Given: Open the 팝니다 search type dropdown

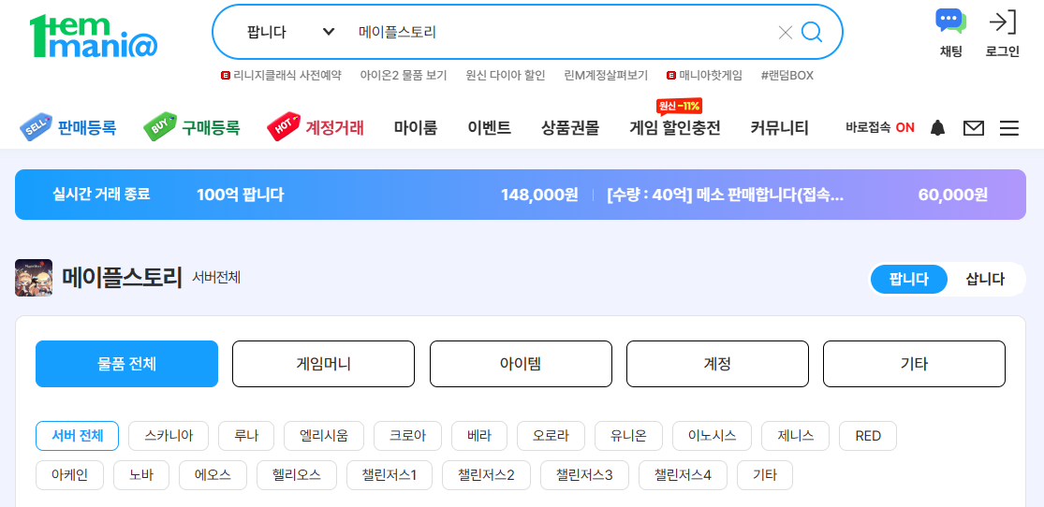Looking at the screenshot, I should coord(290,32).
